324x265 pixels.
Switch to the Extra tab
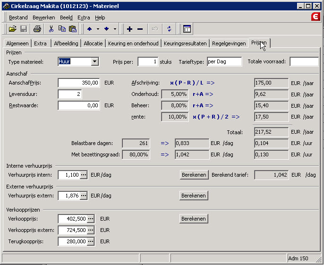(40, 43)
